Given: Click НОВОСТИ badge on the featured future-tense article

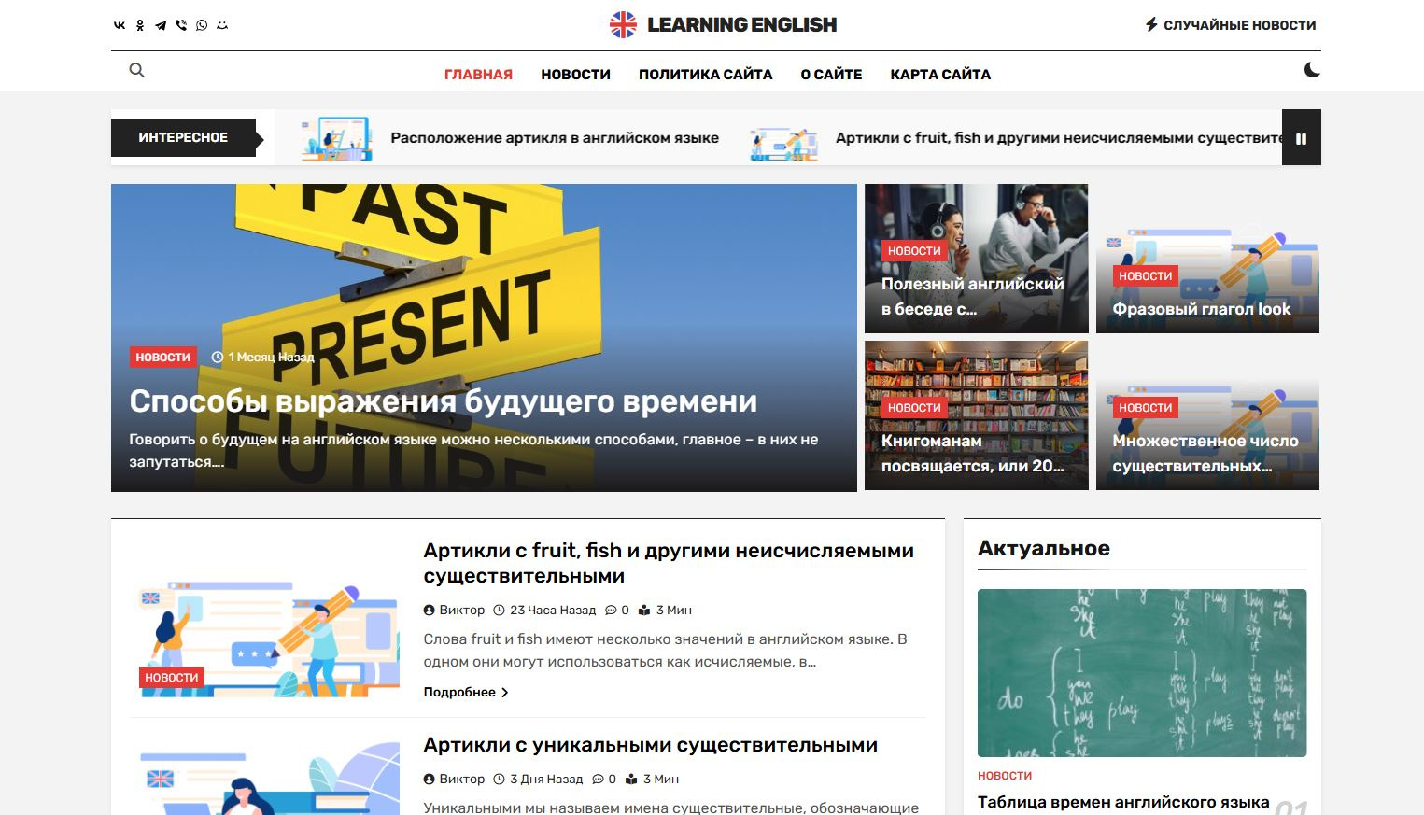Looking at the screenshot, I should tap(163, 358).
